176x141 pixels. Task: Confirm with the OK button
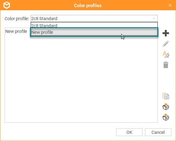[x=129, y=132]
